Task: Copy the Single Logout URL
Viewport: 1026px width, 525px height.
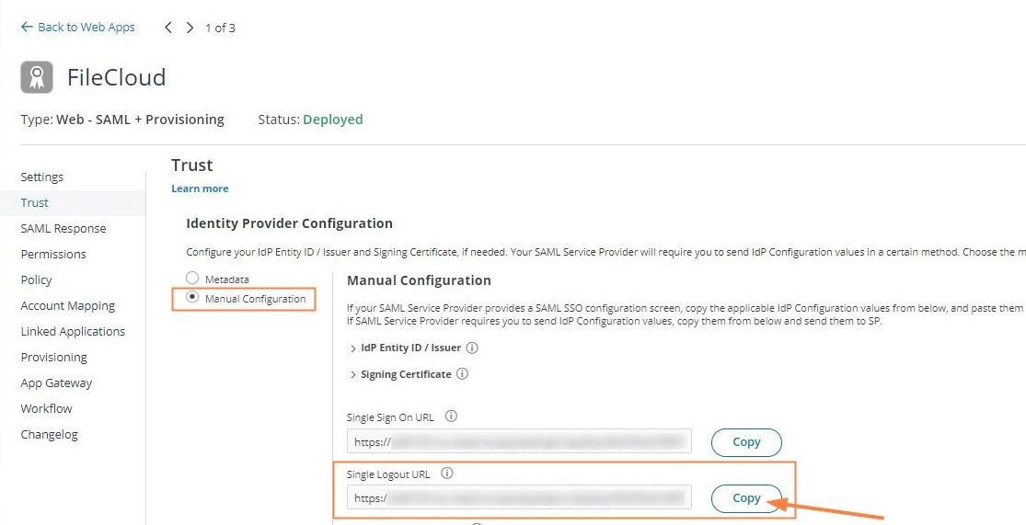Action: click(746, 498)
